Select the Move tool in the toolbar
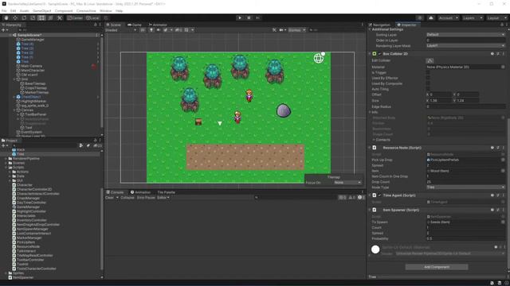 click(x=15, y=17)
